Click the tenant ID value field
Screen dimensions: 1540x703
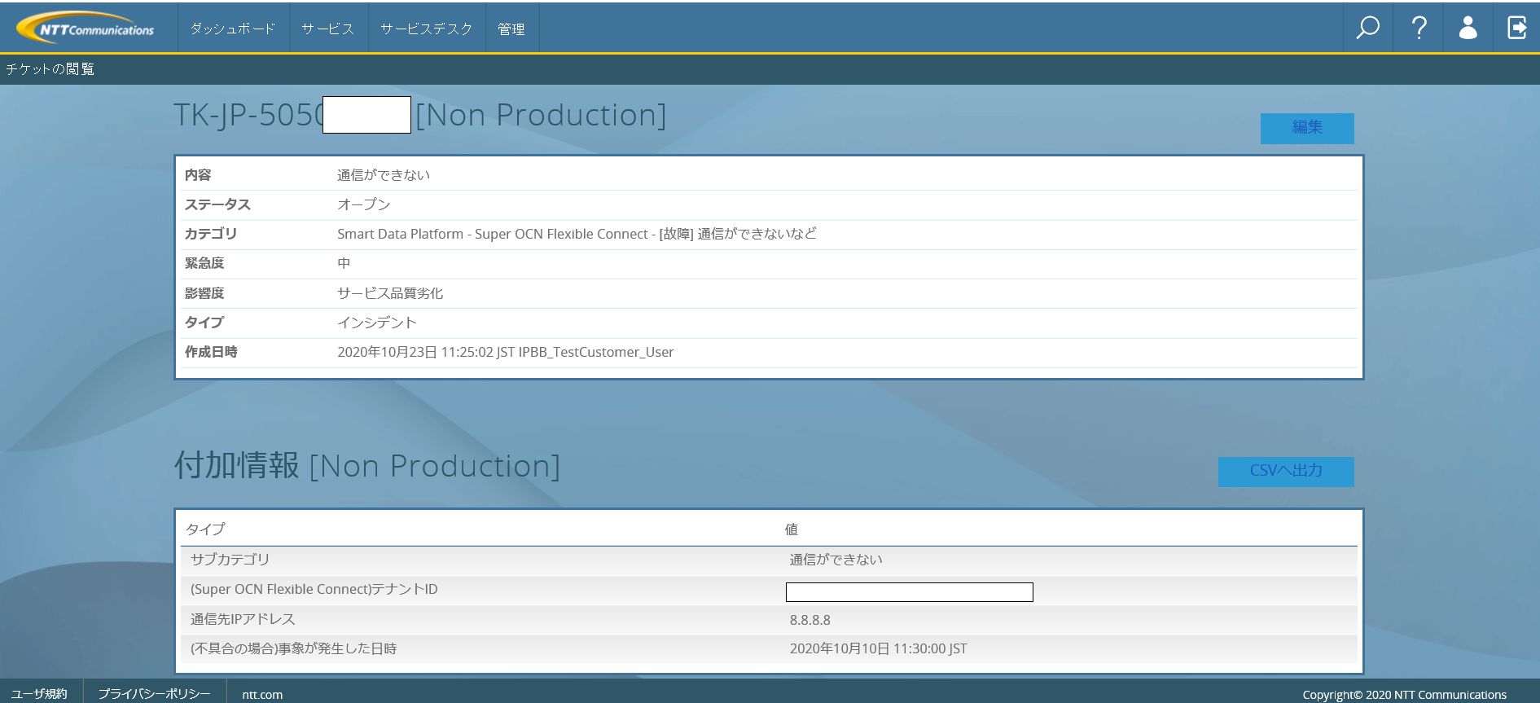[x=909, y=591]
